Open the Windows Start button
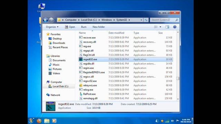This screenshot has height=124, width=221. point(31,121)
